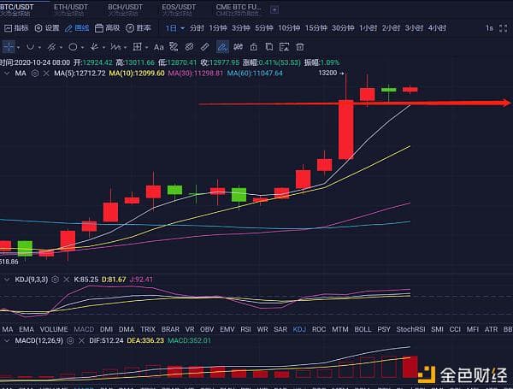This screenshot has width=513, height=389.
Task: Open KDJ indicator settings gear
Action: click(x=55, y=280)
